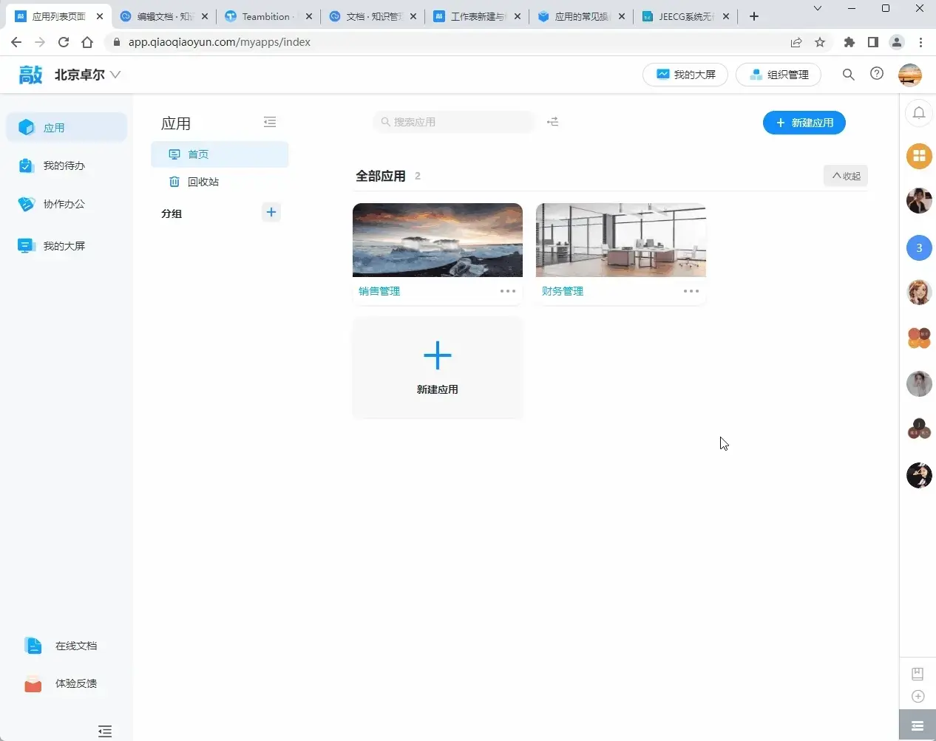The height and width of the screenshot is (741, 936).
Task: Open the ... menu on 销售管理 card
Action: tap(508, 291)
